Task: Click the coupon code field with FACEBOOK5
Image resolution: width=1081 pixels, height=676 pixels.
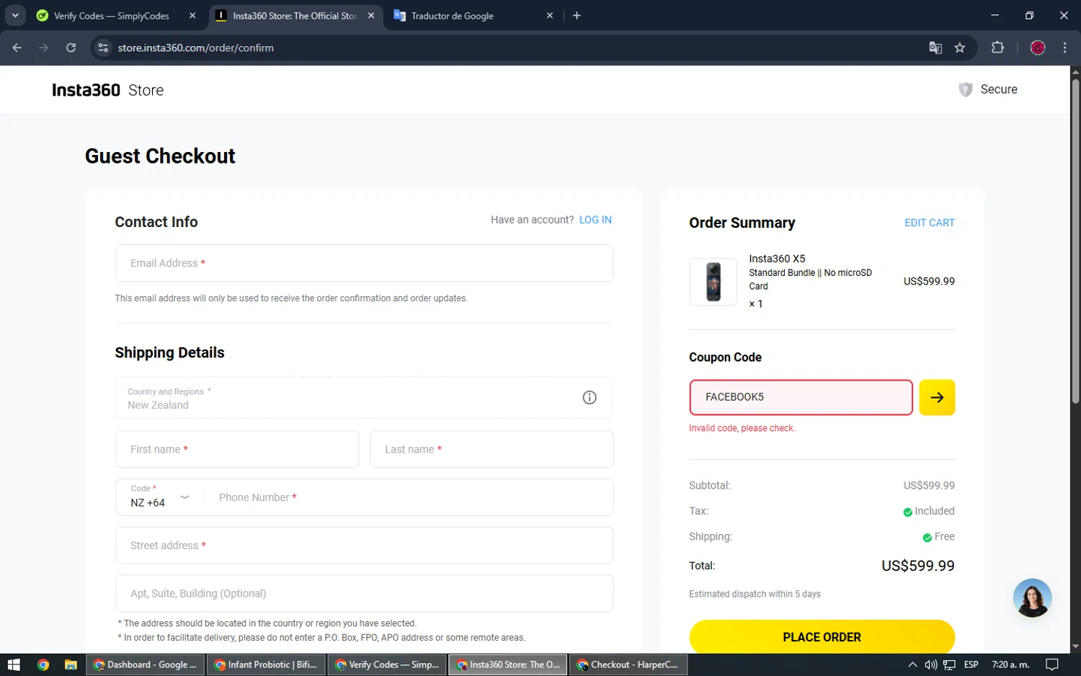Action: [x=801, y=397]
